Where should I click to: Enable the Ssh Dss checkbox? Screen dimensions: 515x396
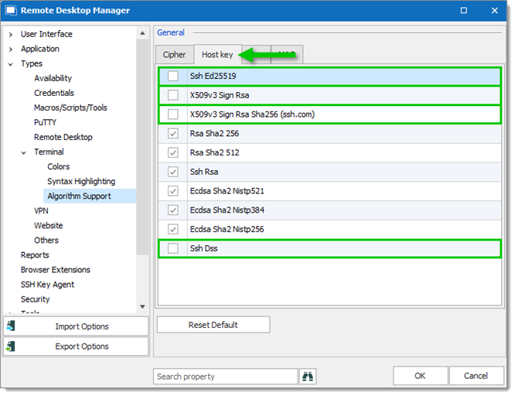pyautogui.click(x=172, y=248)
